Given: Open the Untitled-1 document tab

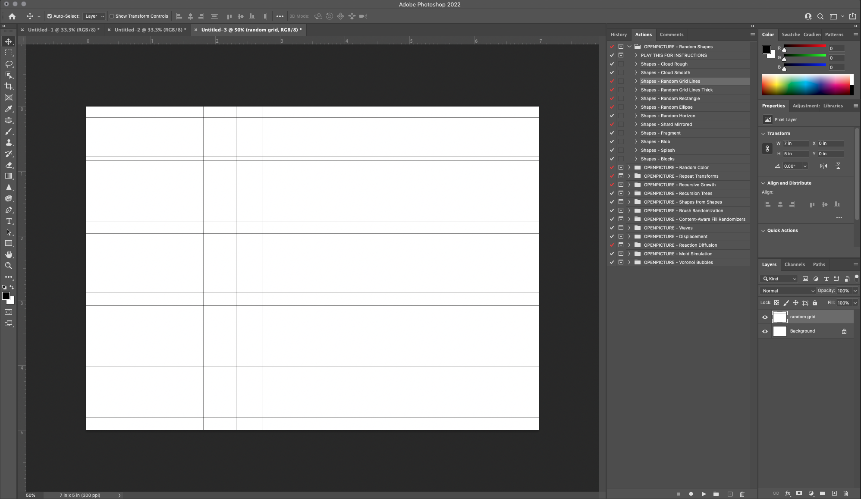Looking at the screenshot, I should pos(63,30).
